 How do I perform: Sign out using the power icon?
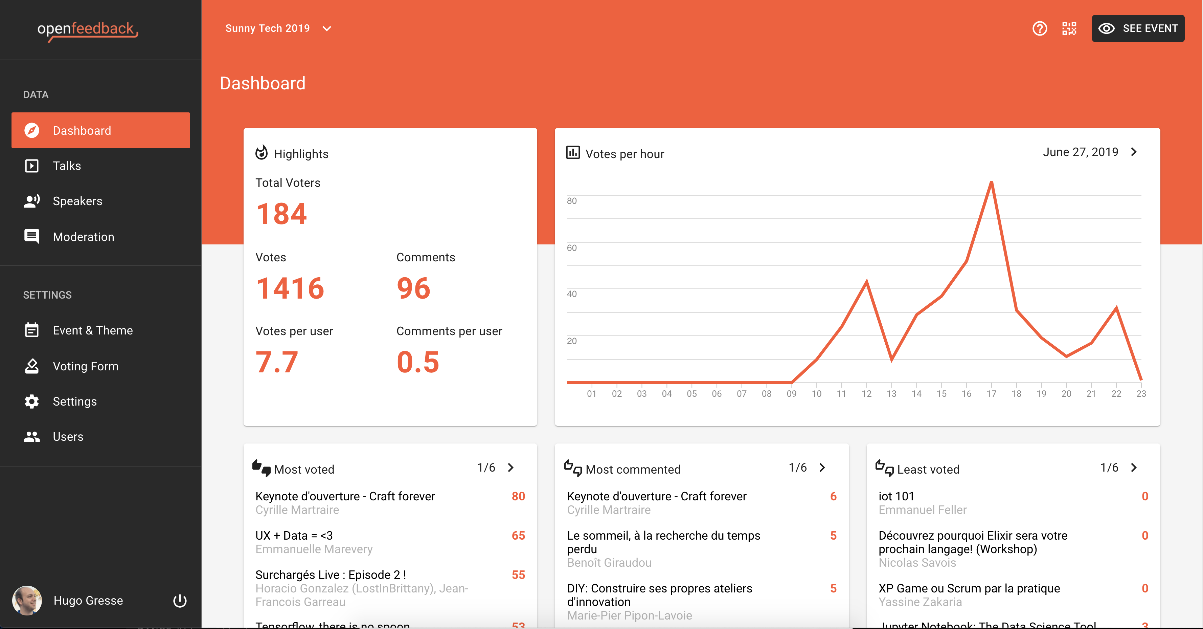(180, 602)
